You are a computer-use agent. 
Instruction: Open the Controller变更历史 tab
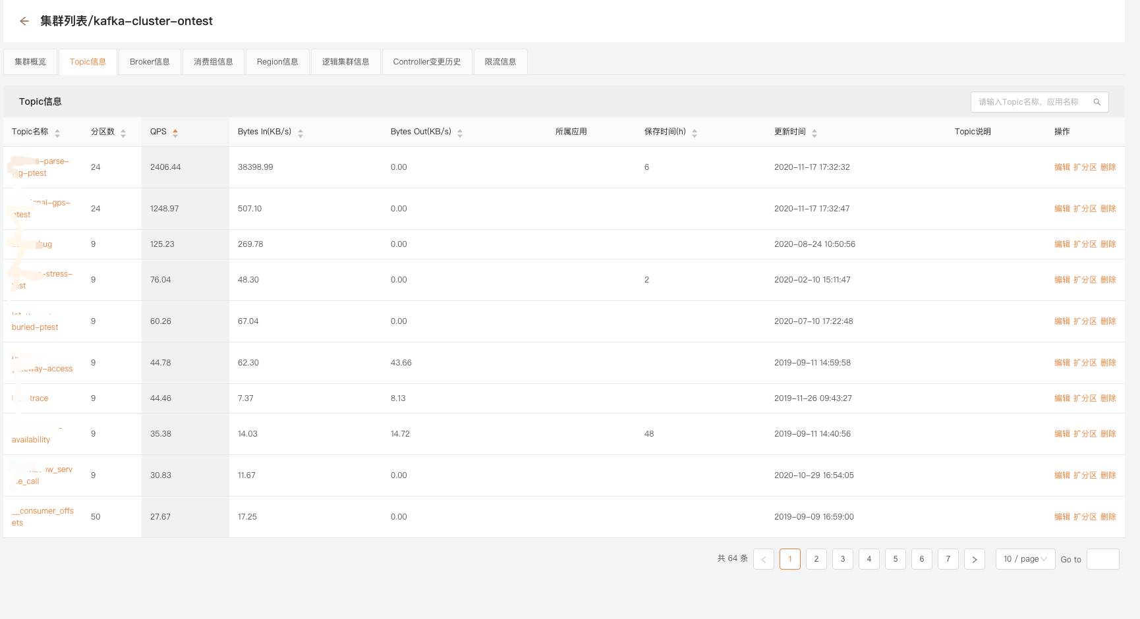[x=427, y=62]
